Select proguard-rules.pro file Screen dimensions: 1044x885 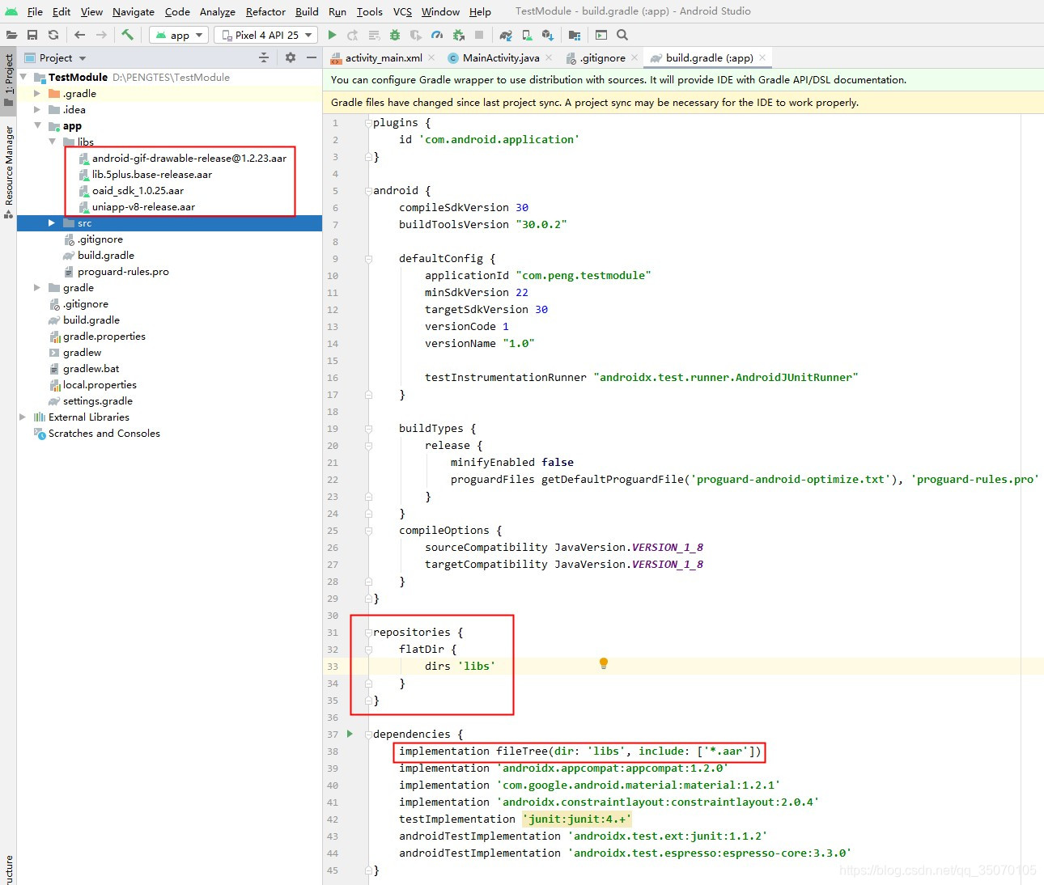(116, 271)
